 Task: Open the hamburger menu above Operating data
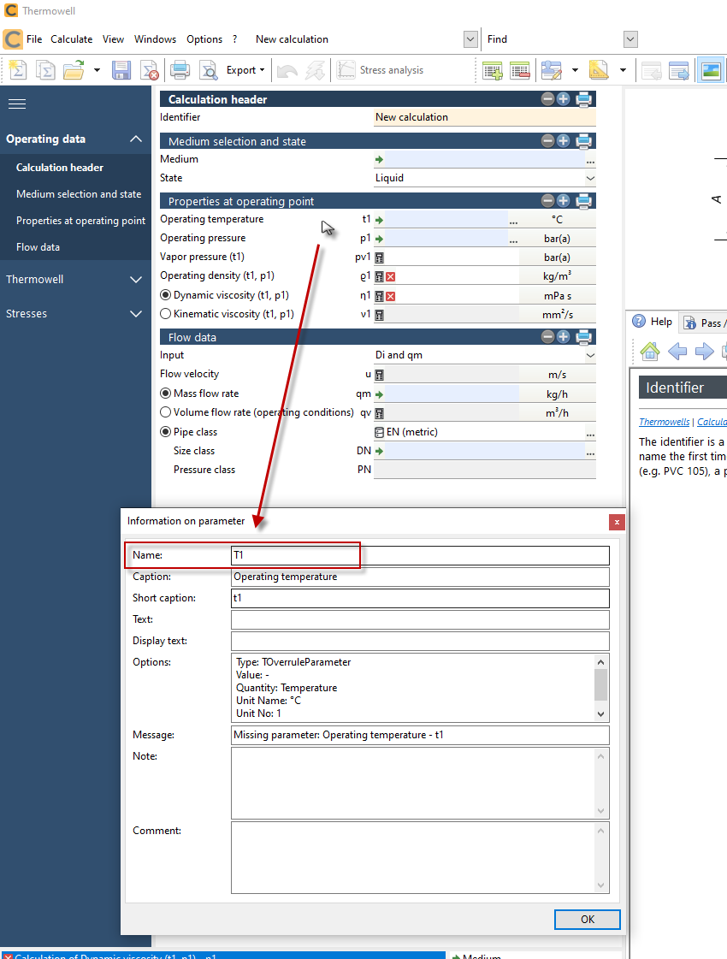[16, 104]
